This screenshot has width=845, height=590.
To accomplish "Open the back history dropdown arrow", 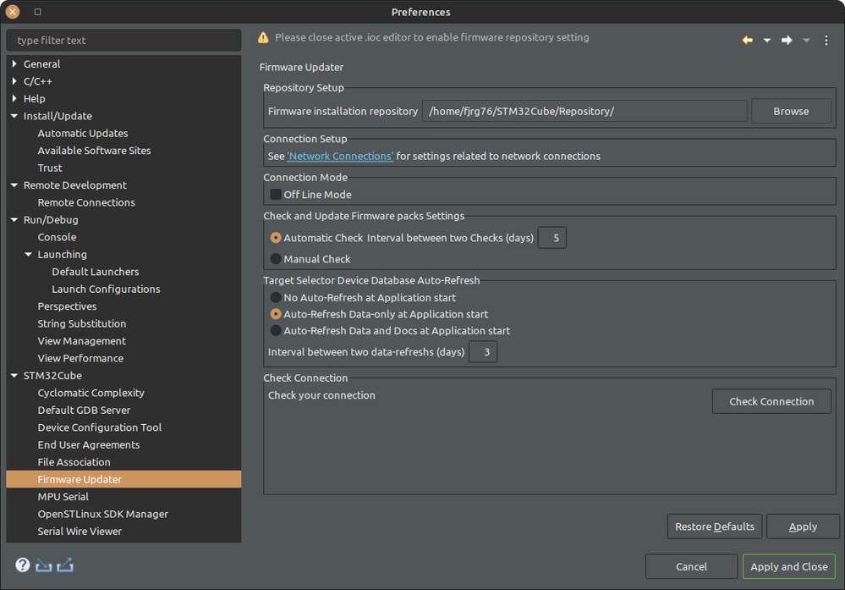I will pyautogui.click(x=767, y=41).
